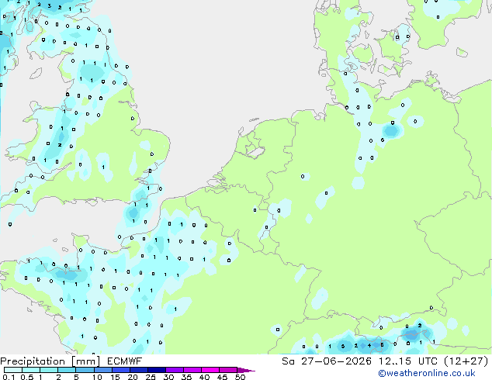Select the ECMWF model label
Screen dimensions: 492x380
tap(125, 361)
